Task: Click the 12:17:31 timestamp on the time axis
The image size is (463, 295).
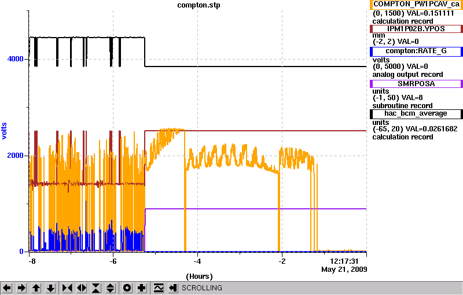Action: click(344, 261)
